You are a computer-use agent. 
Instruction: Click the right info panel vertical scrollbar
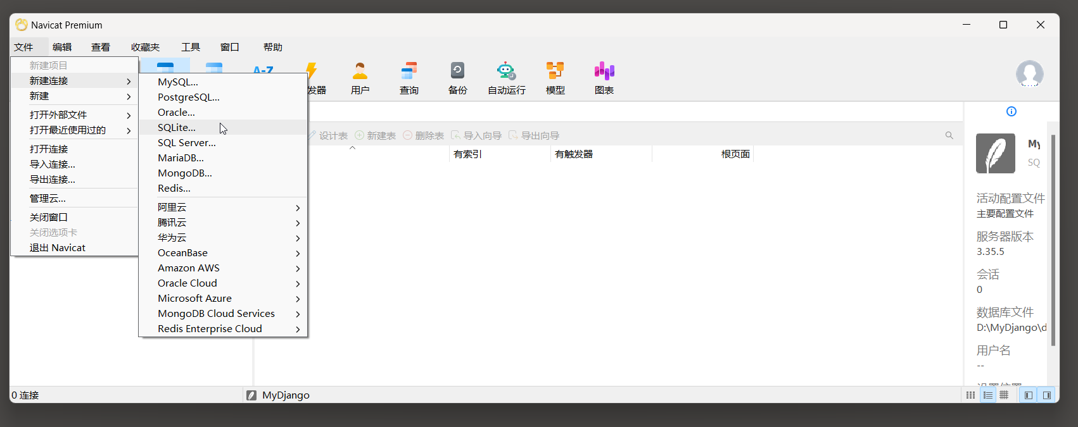click(x=1053, y=240)
